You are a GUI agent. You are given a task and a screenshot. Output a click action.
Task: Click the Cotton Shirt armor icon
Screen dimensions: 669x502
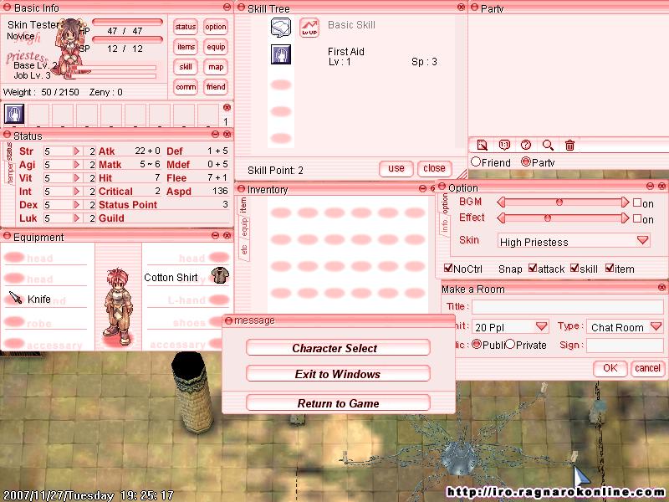coord(220,275)
